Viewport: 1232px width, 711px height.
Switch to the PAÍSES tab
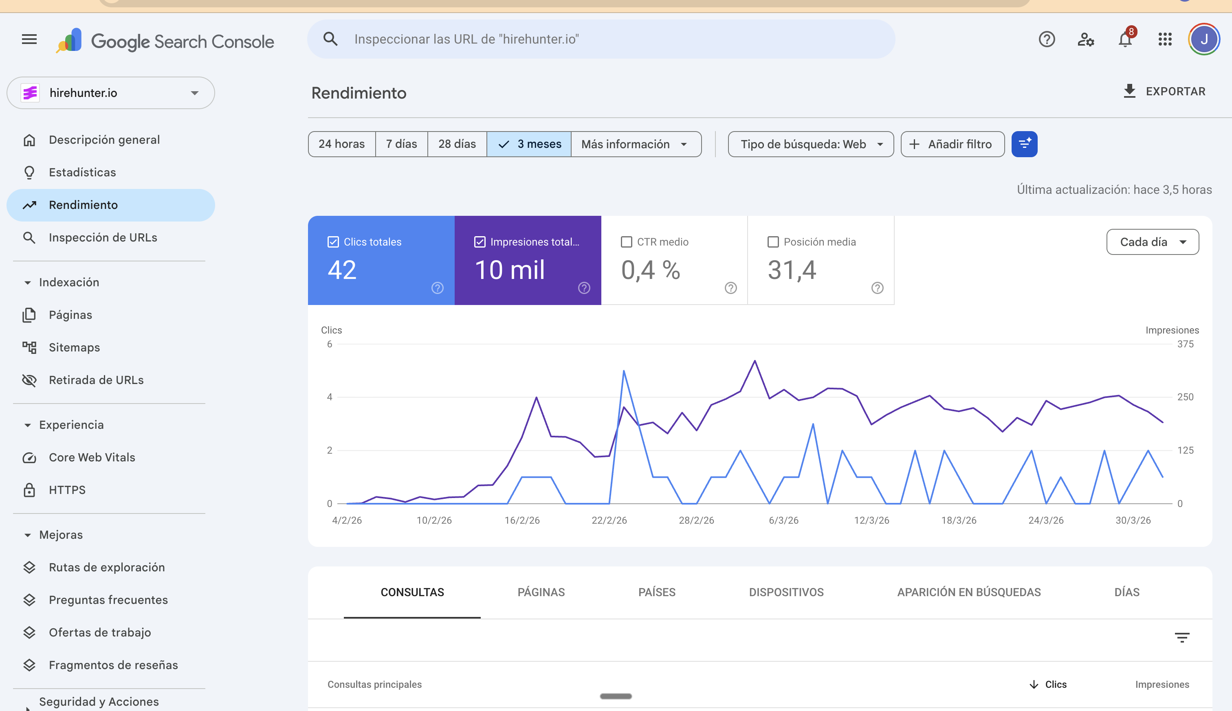[x=657, y=592]
